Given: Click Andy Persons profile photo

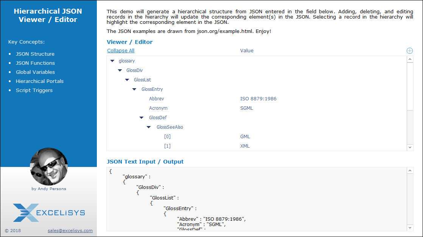Looking at the screenshot, I should pyautogui.click(x=49, y=167).
